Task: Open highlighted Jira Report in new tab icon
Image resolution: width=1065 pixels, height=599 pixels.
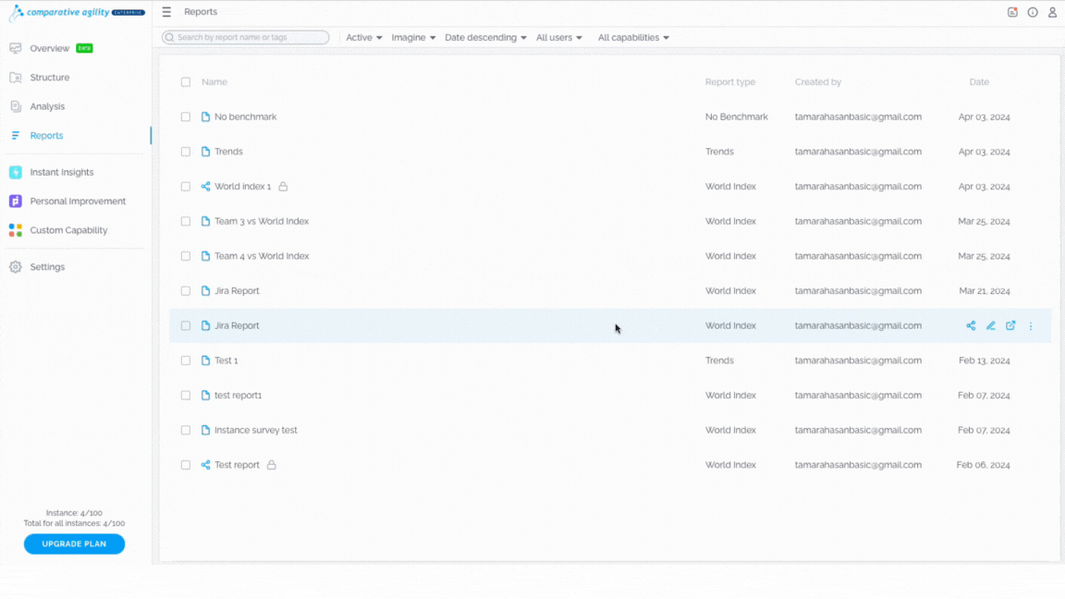Action: pos(1010,326)
